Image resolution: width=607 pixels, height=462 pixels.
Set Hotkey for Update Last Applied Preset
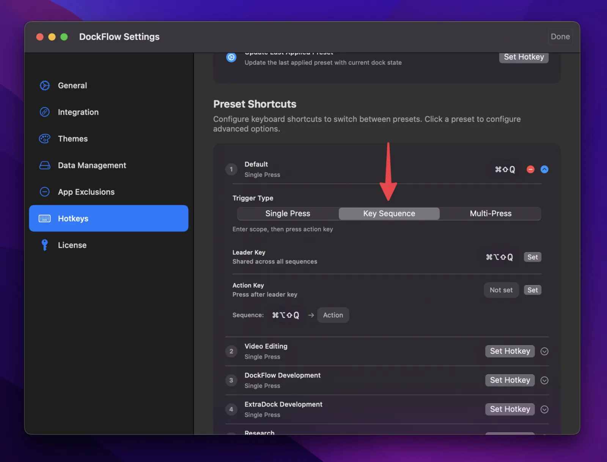[x=524, y=57]
